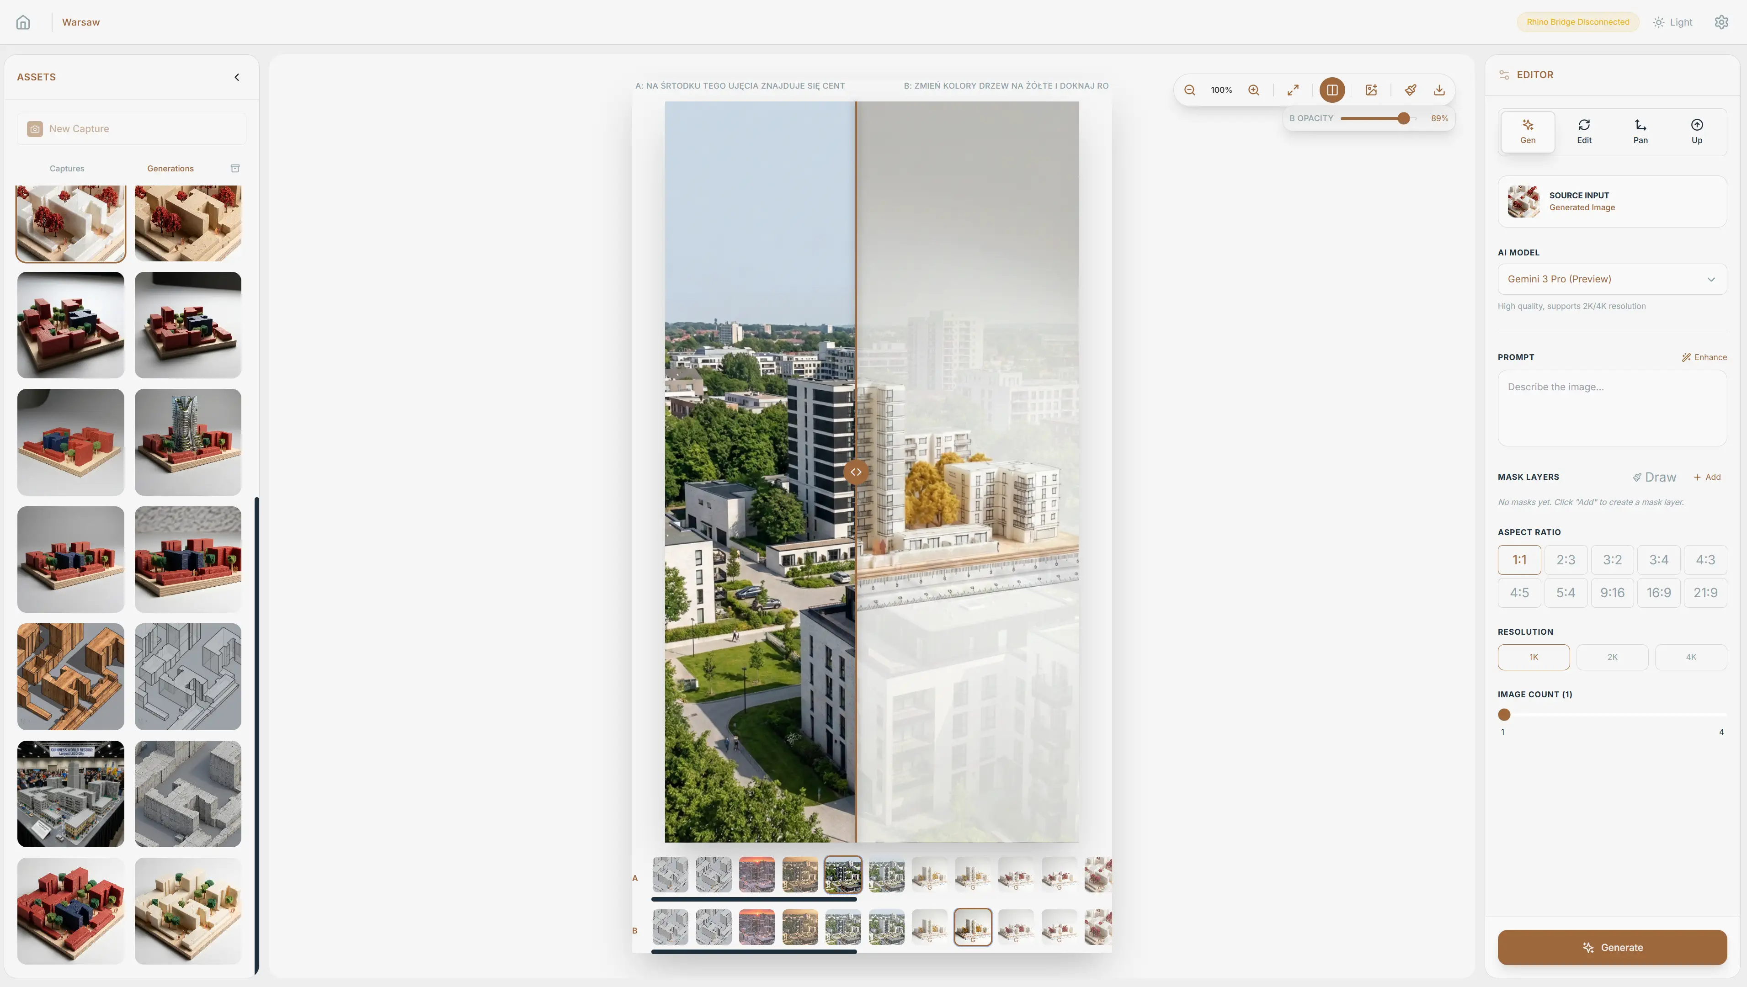Click the Generate button
1747x987 pixels.
[1612, 947]
